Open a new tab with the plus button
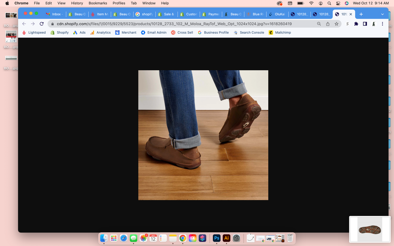The width and height of the screenshot is (394, 246). point(361,14)
